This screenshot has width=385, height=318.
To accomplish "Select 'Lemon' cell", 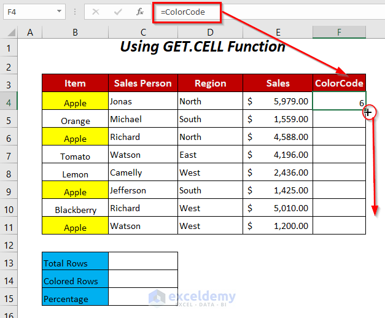I will (75, 172).
